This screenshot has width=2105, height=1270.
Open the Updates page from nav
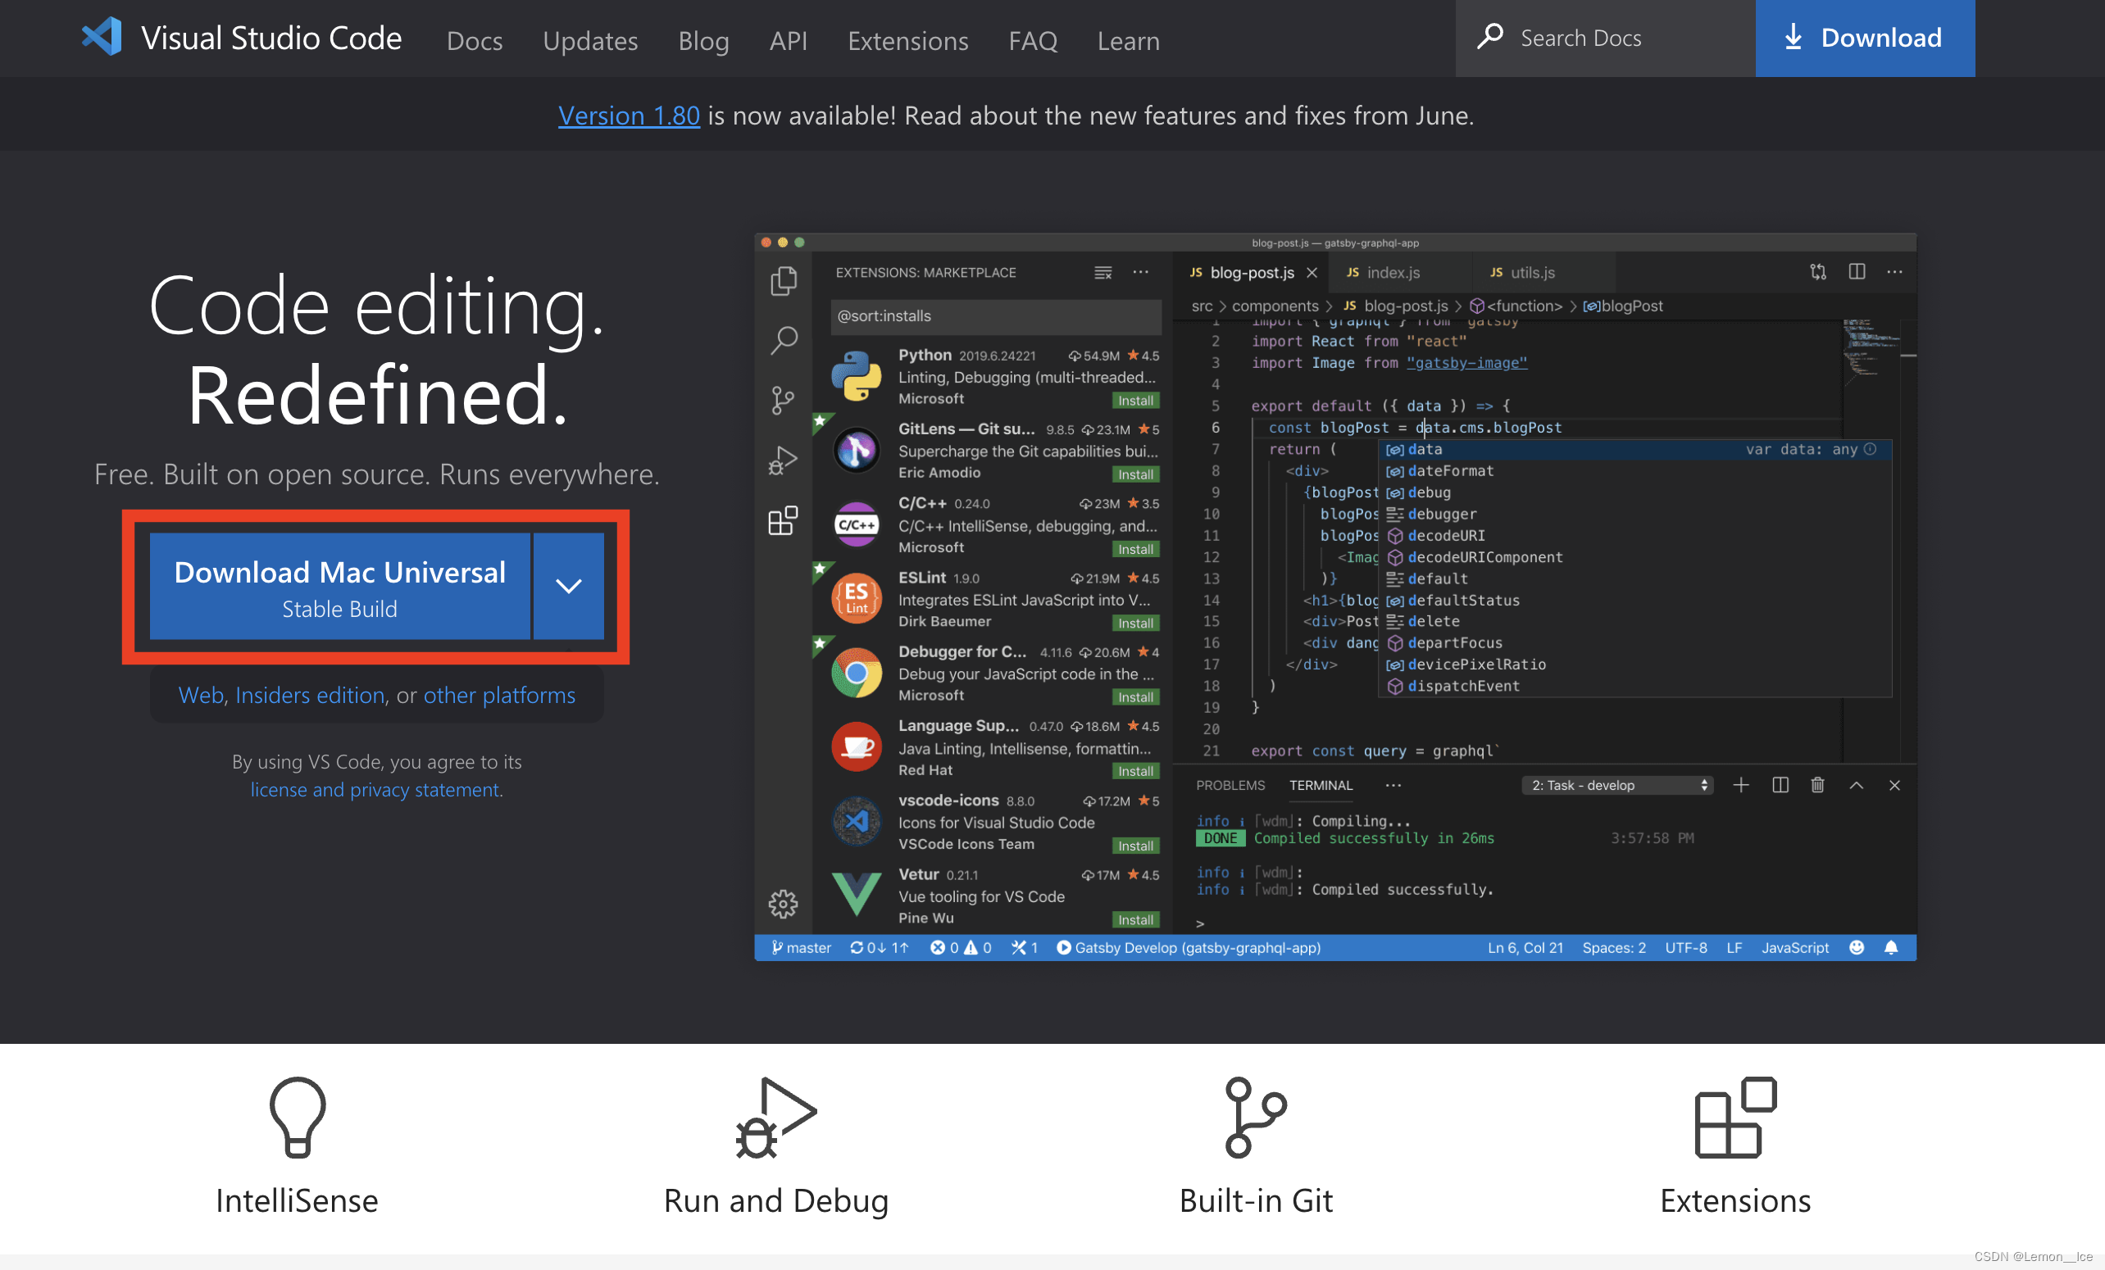pyautogui.click(x=589, y=40)
